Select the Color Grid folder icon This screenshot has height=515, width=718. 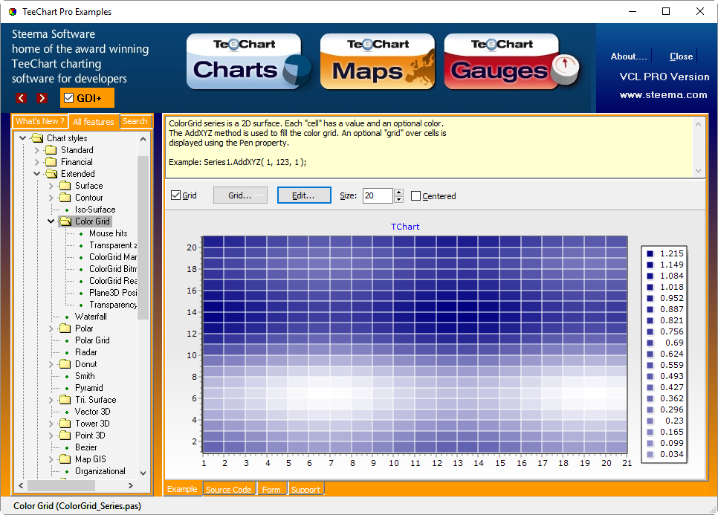(x=65, y=221)
